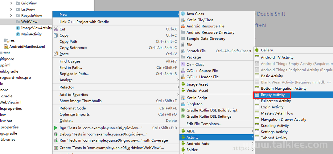333x154 pixels.
Task: Click the C/C++ Source File icon
Action: (183, 71)
